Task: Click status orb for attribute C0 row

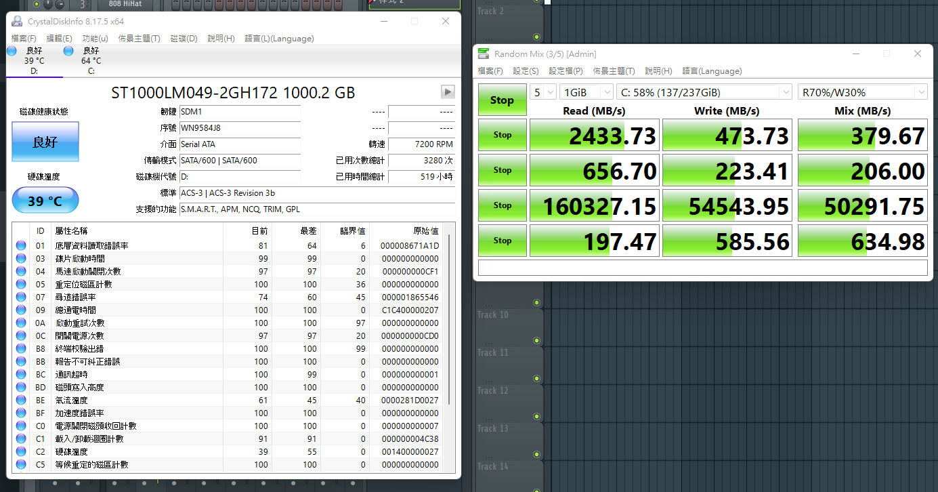Action: 21,426
